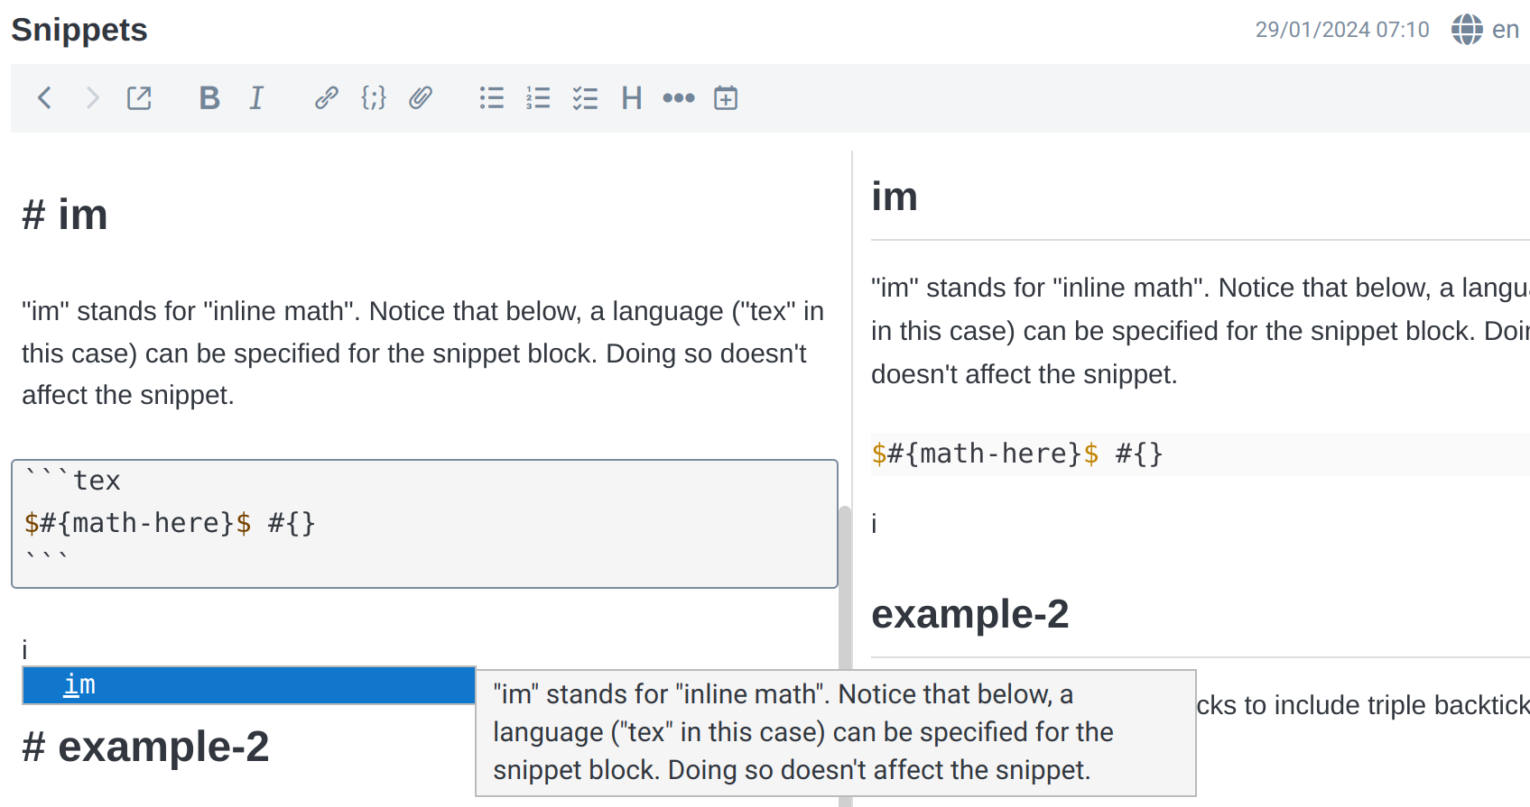Click the inline math paragraph in preview

pos(1201,331)
